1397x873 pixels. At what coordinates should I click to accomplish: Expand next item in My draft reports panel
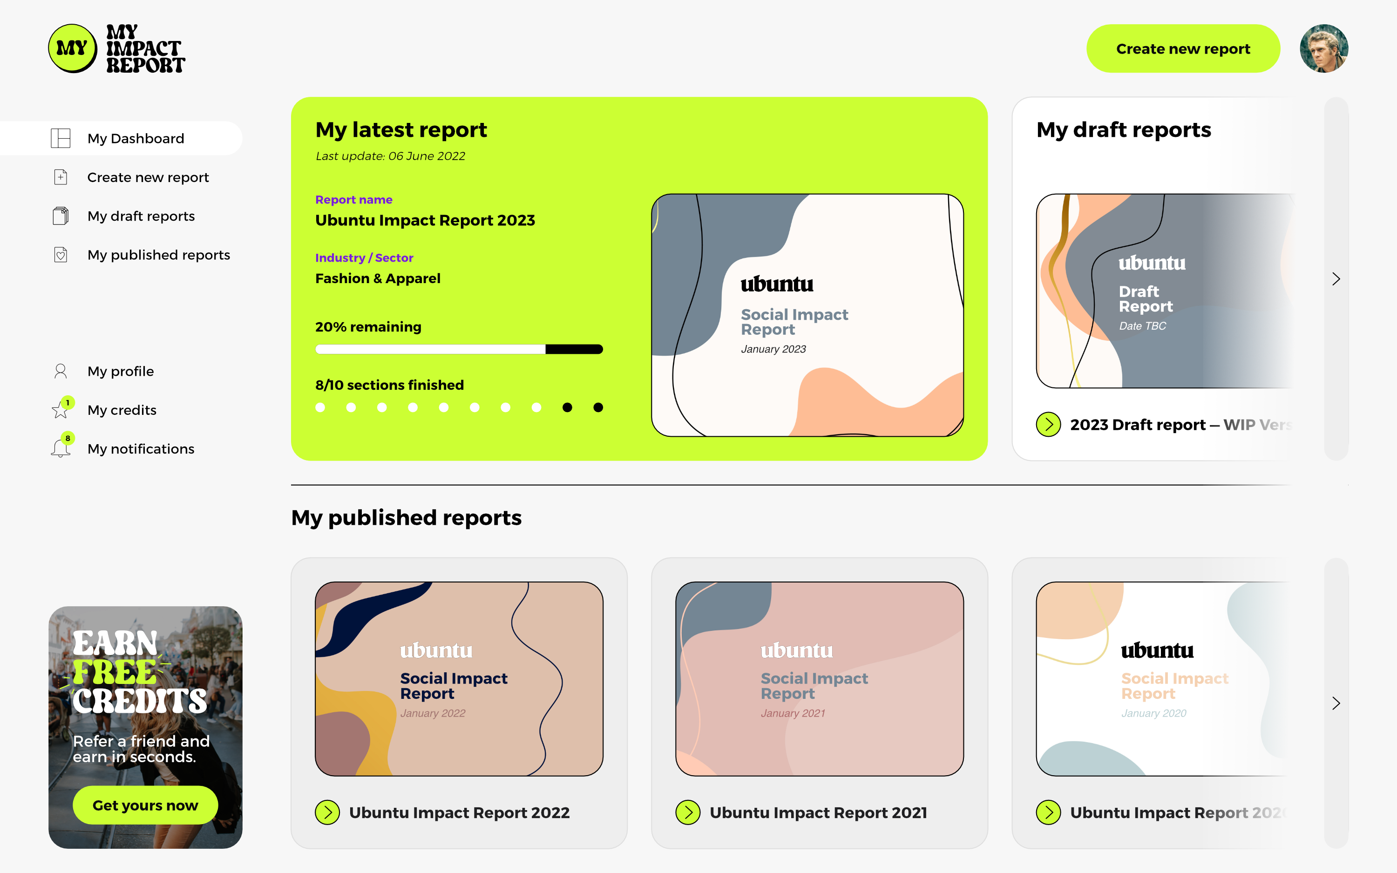1336,280
